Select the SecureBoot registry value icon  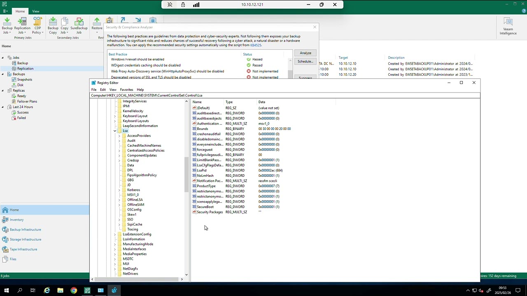[194, 207]
